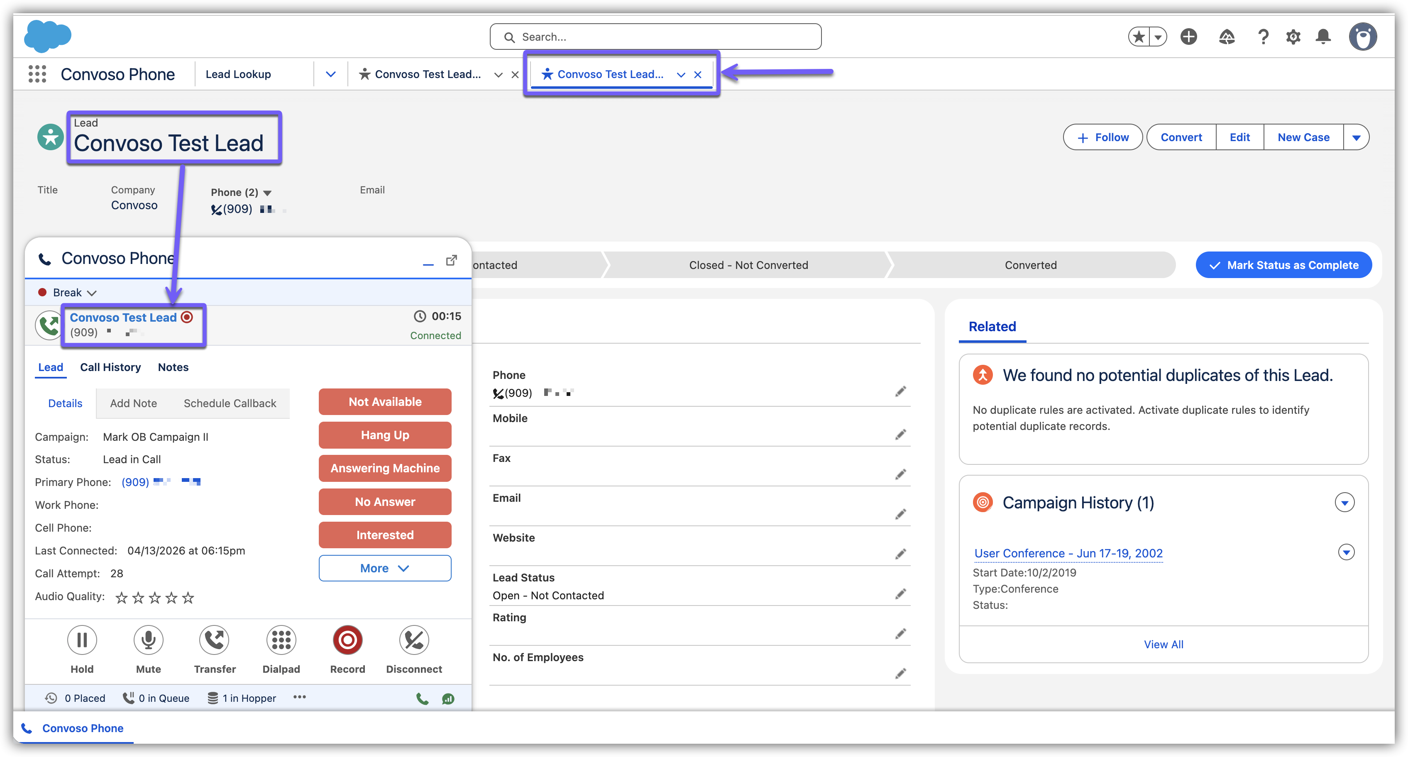Viewport: 1408px width, 757px height.
Task: Click the Disconnect call icon
Action: click(414, 640)
